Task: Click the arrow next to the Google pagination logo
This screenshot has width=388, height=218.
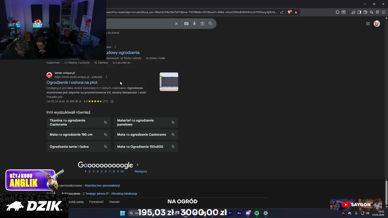Action: coord(137,165)
